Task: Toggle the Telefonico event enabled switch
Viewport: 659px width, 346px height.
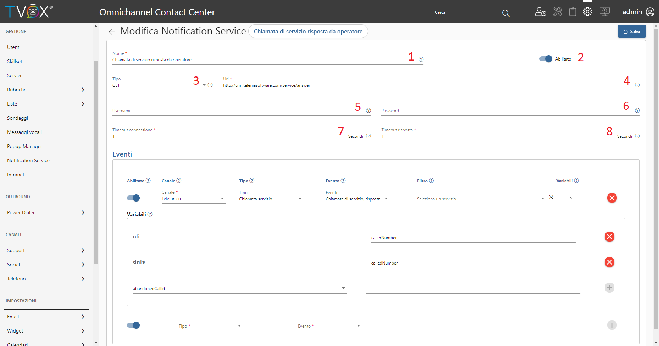Action: point(133,198)
